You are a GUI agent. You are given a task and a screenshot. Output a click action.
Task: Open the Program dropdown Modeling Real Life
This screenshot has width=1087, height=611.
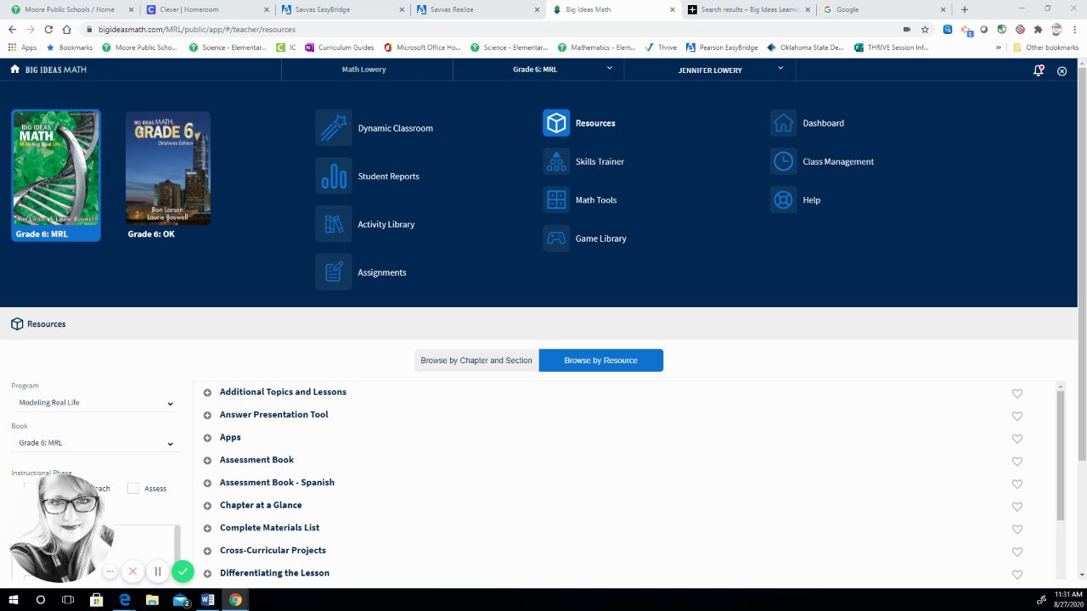click(x=95, y=403)
